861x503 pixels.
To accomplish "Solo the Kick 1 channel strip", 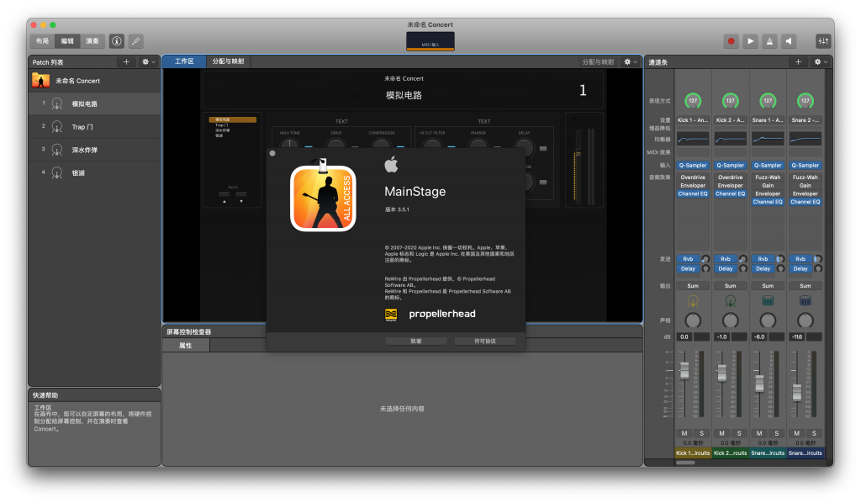I will coord(702,433).
